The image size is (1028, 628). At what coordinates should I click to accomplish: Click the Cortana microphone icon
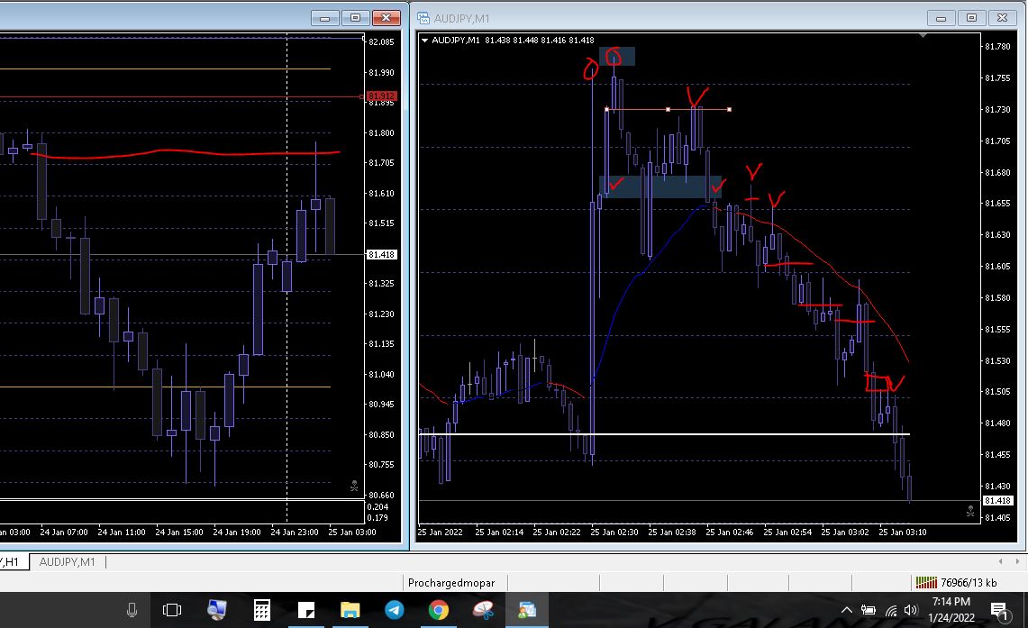(132, 610)
